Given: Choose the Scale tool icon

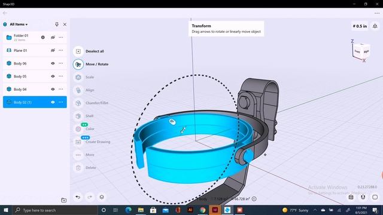Looking at the screenshot, I should (78, 77).
